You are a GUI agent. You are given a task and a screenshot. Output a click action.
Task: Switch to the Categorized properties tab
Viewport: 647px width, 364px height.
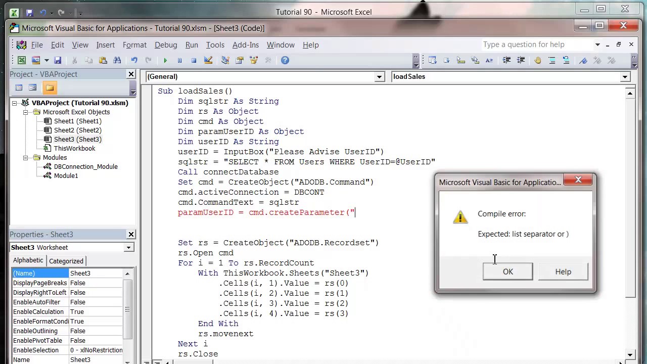click(x=66, y=260)
